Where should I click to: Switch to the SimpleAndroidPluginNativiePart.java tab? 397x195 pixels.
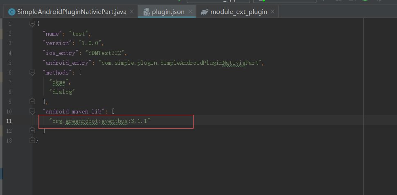tap(72, 12)
